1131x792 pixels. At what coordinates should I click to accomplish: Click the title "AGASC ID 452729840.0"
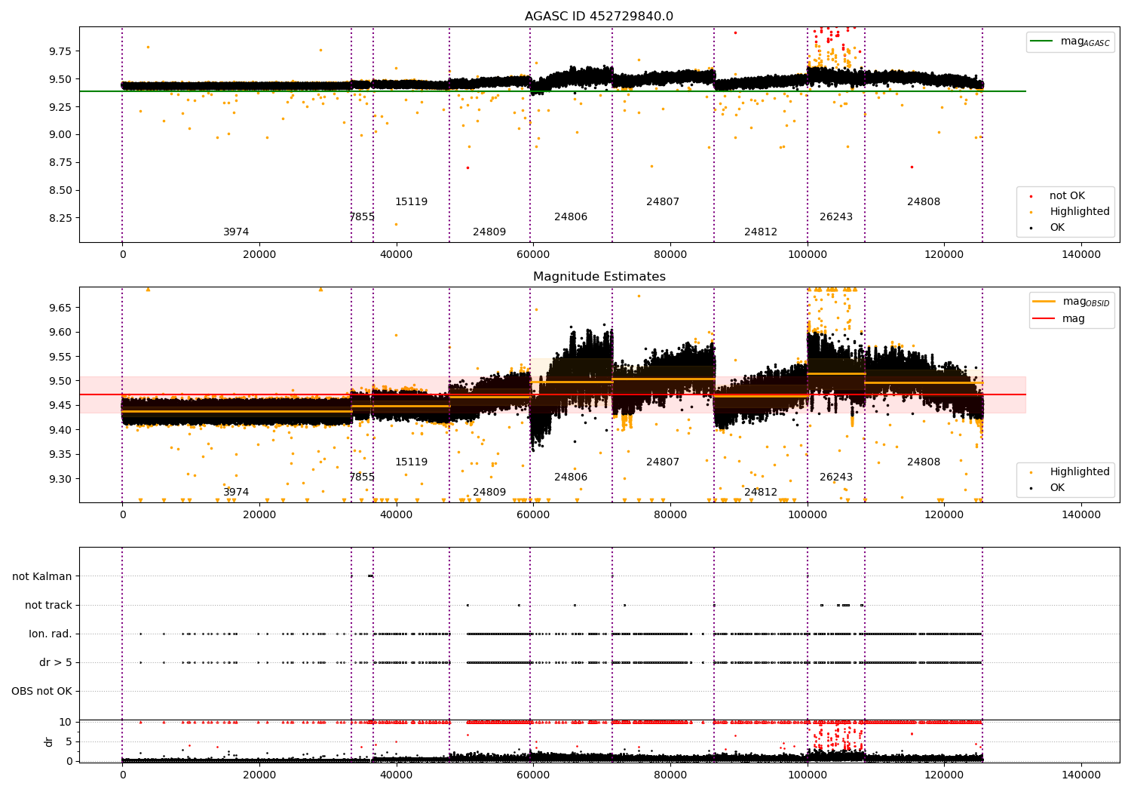pyautogui.click(x=599, y=17)
